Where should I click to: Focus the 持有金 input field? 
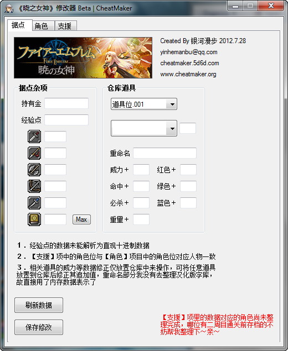[x=66, y=103]
